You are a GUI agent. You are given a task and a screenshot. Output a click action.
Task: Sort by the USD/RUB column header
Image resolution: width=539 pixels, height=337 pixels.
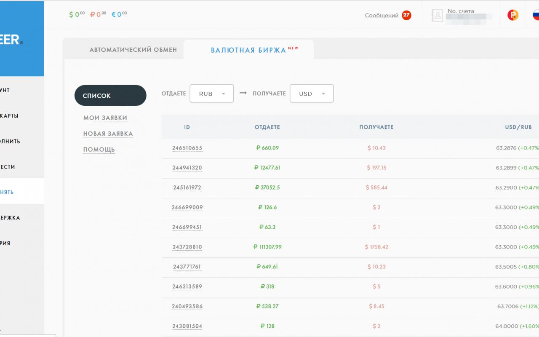click(x=518, y=127)
